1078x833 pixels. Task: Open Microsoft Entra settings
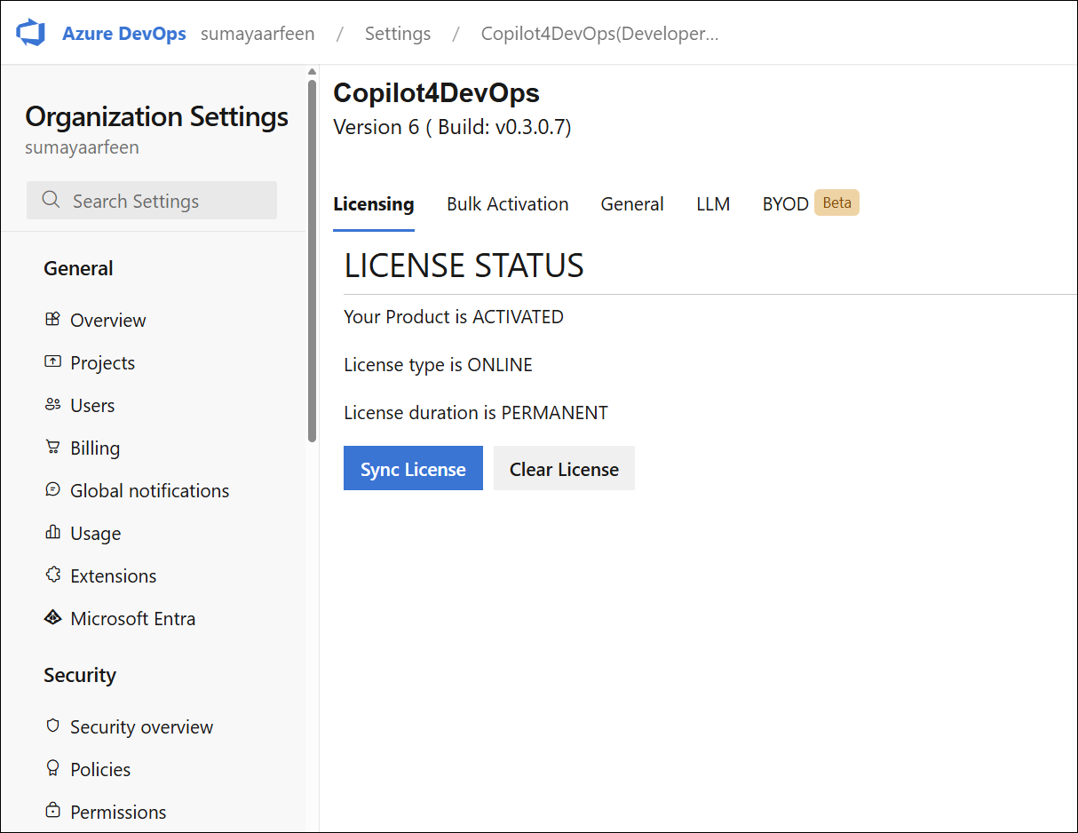[x=133, y=618]
